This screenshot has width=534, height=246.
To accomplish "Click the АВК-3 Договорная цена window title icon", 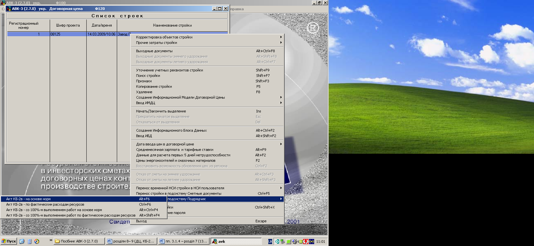I will (x=9, y=9).
